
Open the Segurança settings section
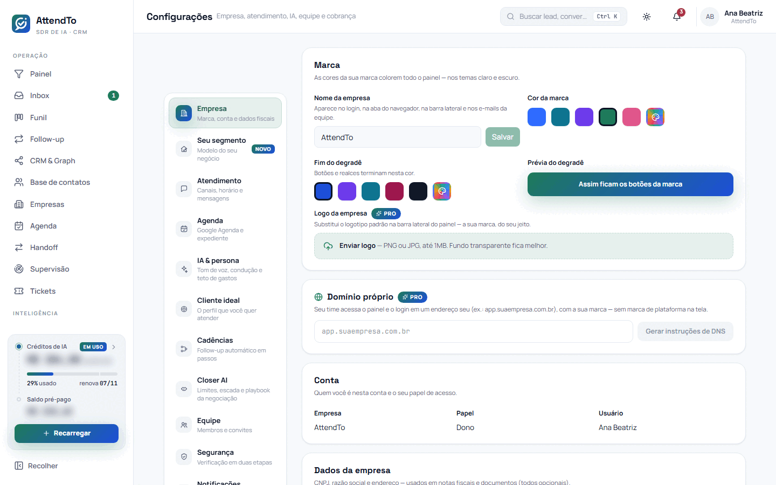pos(225,457)
